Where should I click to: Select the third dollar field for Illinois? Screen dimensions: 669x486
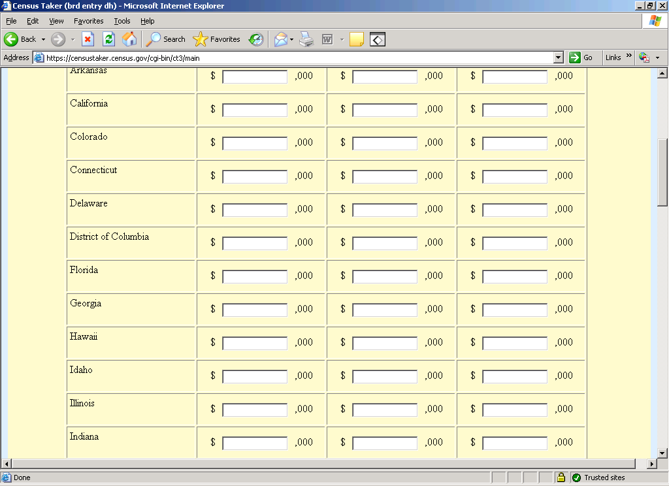tap(515, 410)
